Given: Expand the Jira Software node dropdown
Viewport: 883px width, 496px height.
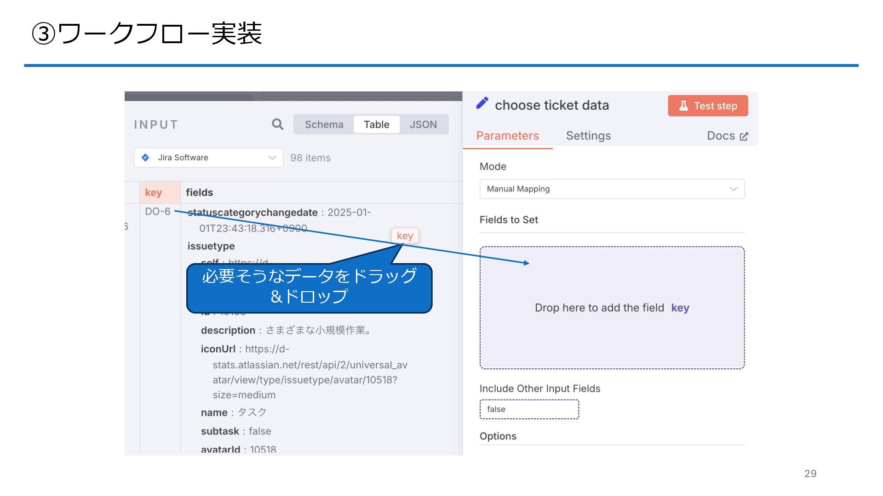Looking at the screenshot, I should 209,158.
